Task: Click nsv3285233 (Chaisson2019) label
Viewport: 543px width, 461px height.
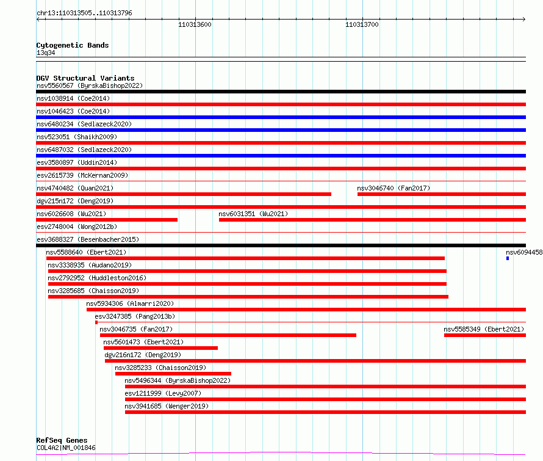Action: click(160, 368)
